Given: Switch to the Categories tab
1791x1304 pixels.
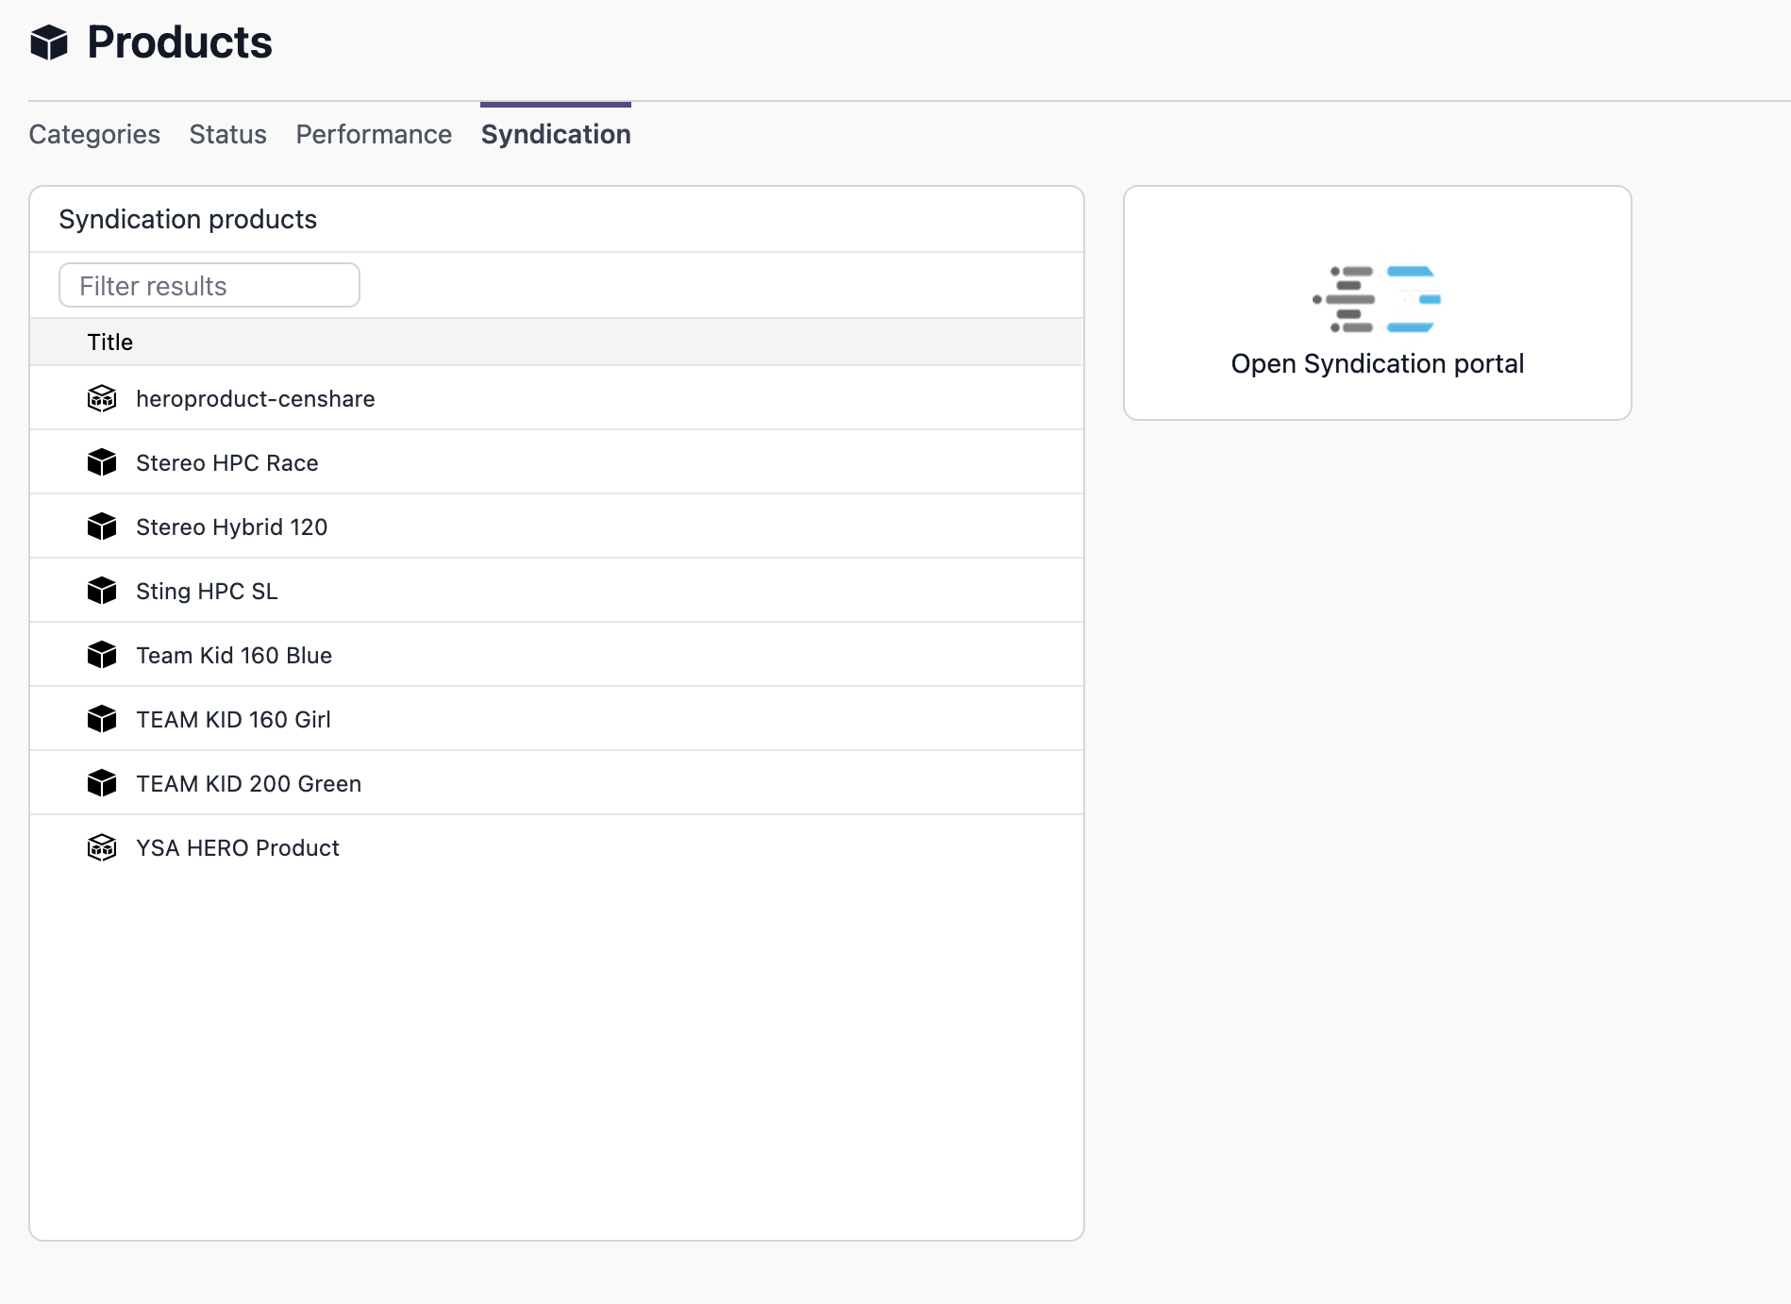Looking at the screenshot, I should coord(94,134).
